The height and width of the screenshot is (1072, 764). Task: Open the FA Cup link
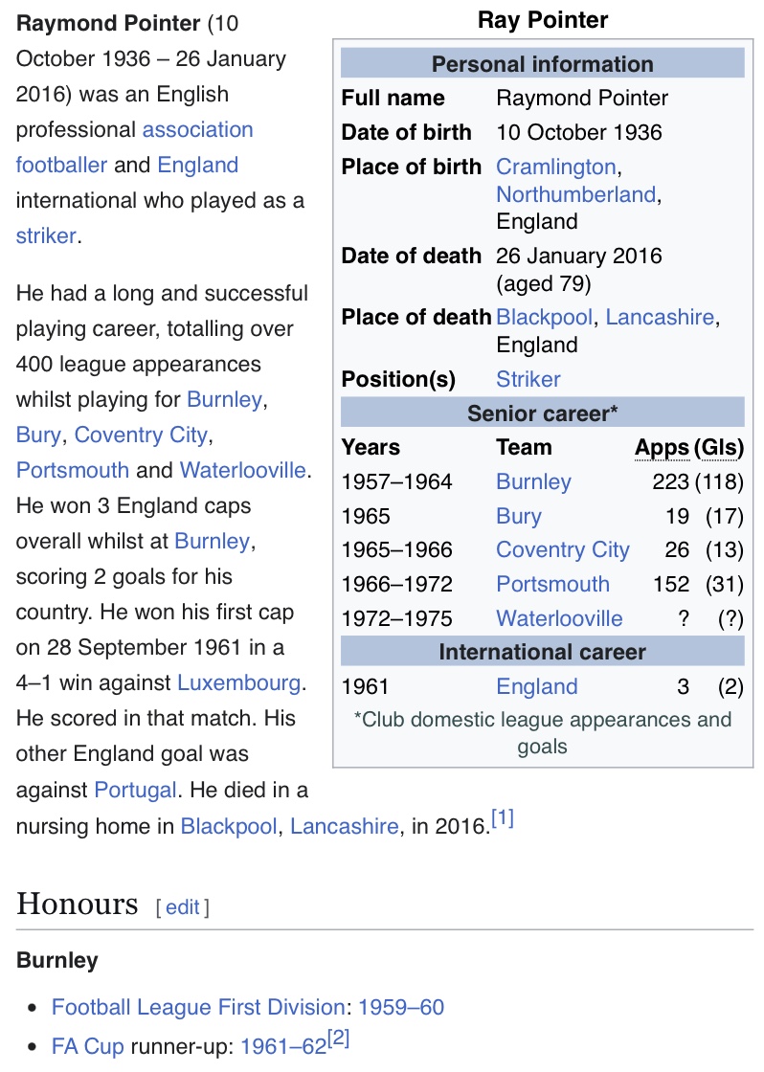tap(88, 1046)
